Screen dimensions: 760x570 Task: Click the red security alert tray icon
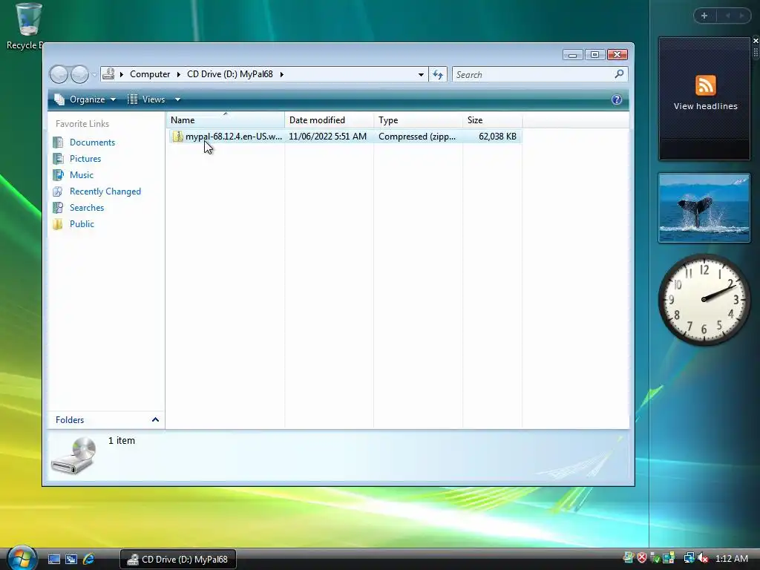(642, 558)
